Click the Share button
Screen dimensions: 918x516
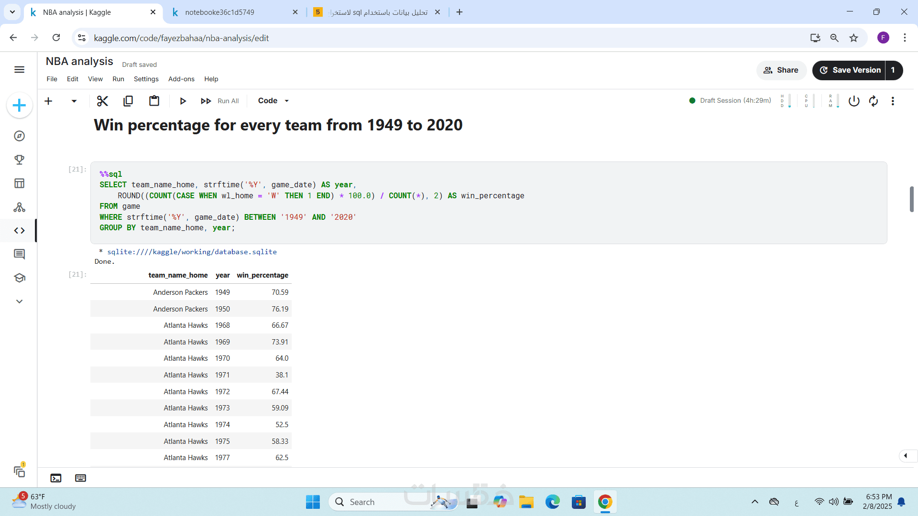pos(781,70)
